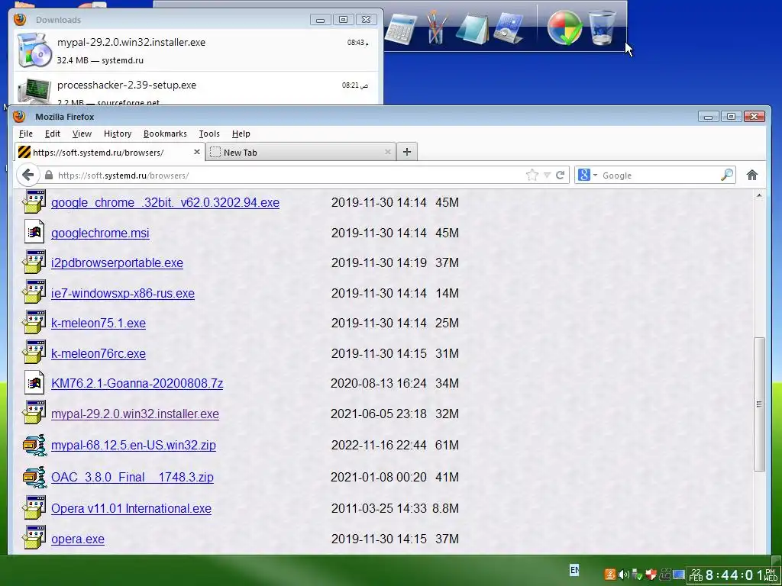Open the File menu in Firefox
Viewport: 782px width, 586px height.
(x=25, y=134)
